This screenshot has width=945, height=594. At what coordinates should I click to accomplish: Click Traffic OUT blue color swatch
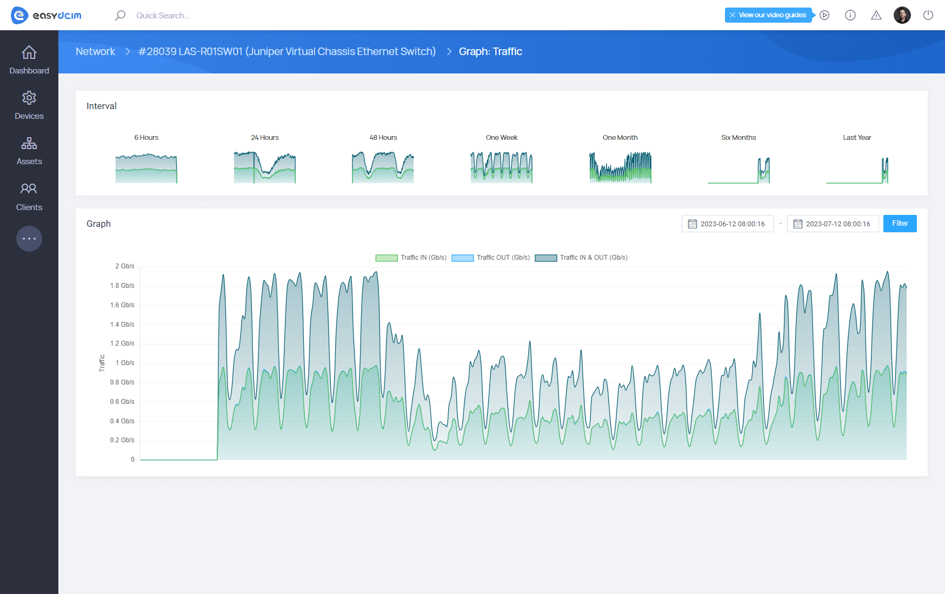click(463, 258)
